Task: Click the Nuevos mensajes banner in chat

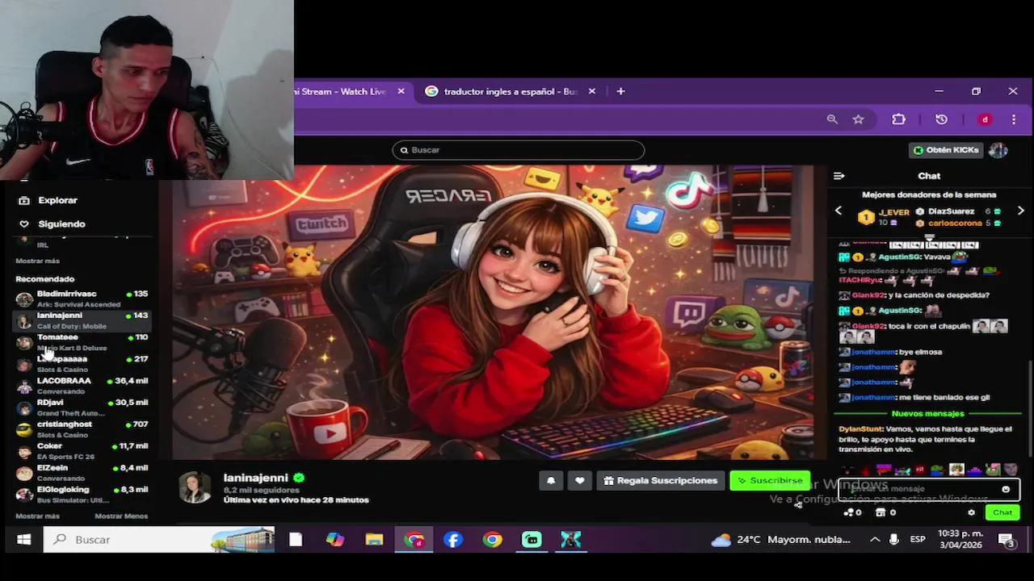Action: [x=927, y=413]
